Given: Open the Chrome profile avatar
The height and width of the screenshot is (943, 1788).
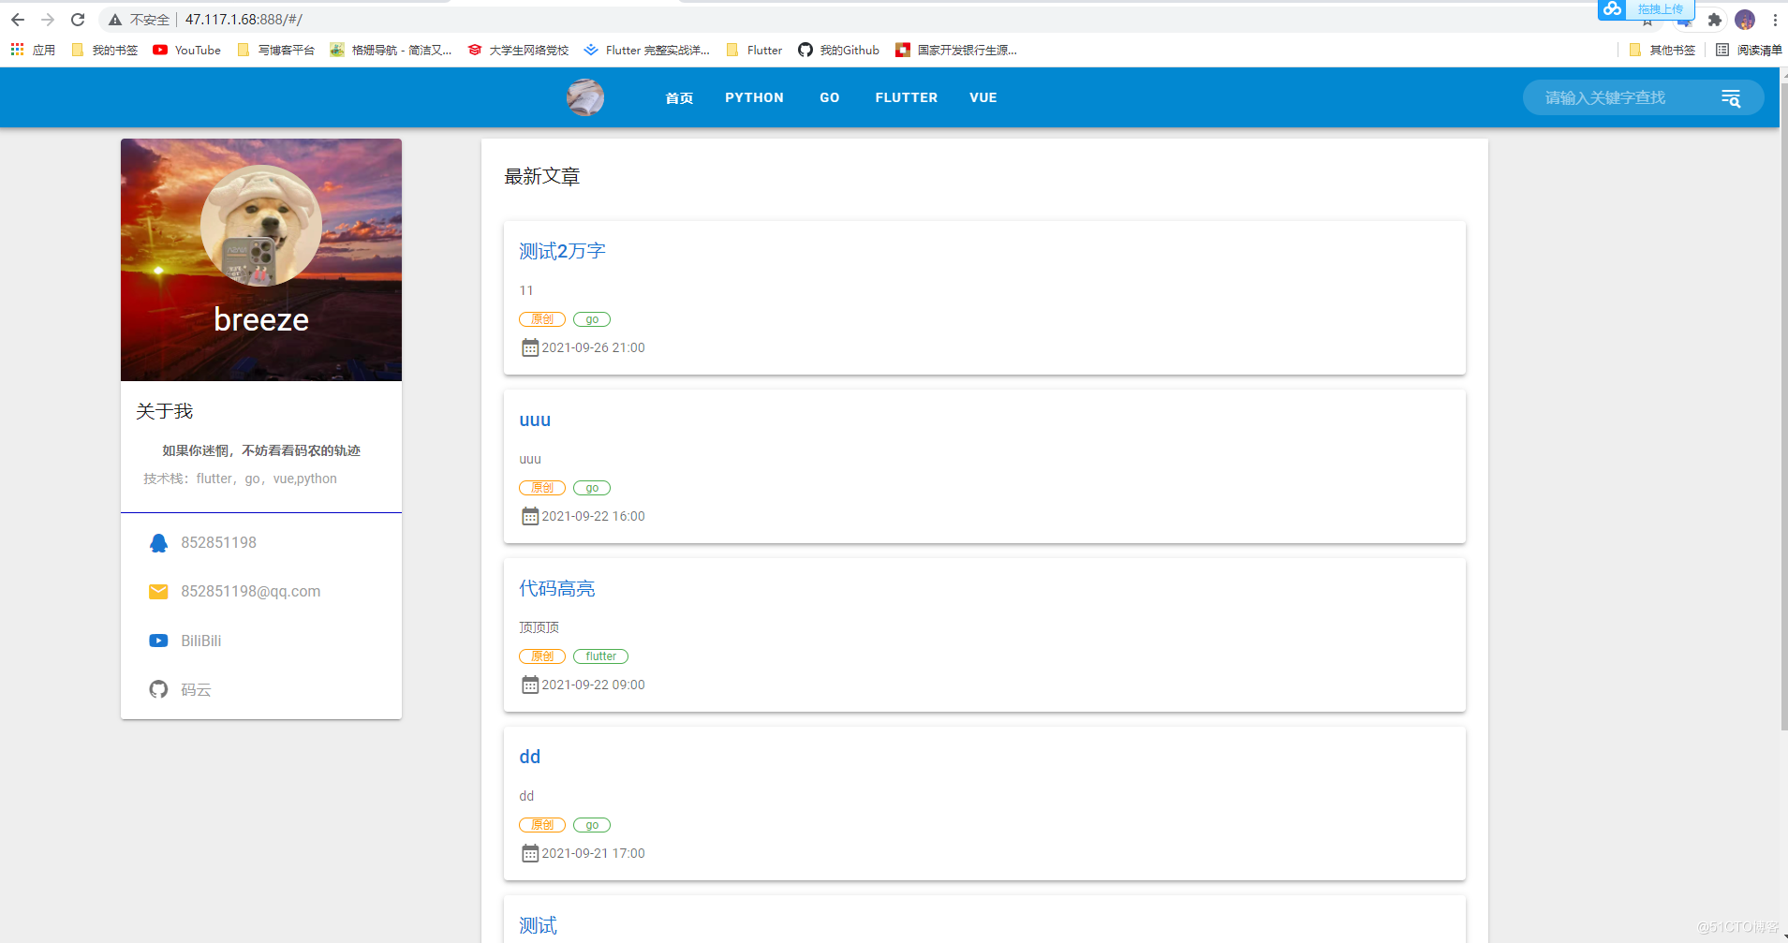Looking at the screenshot, I should pos(1745,20).
